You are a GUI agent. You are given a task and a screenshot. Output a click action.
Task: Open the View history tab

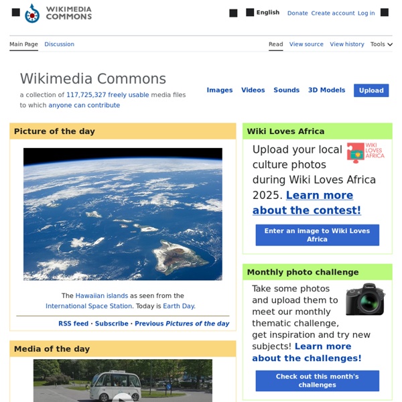[347, 44]
